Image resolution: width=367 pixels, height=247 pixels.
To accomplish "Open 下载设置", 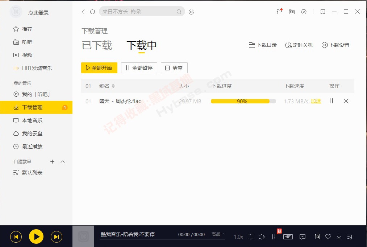I will pos(335,45).
